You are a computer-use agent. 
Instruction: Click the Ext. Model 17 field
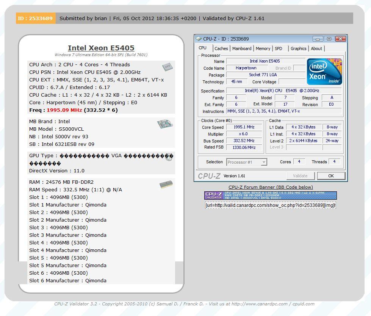tap(285, 104)
